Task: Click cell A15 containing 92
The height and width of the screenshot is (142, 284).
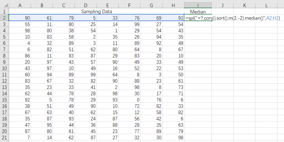Action: tap(20, 100)
